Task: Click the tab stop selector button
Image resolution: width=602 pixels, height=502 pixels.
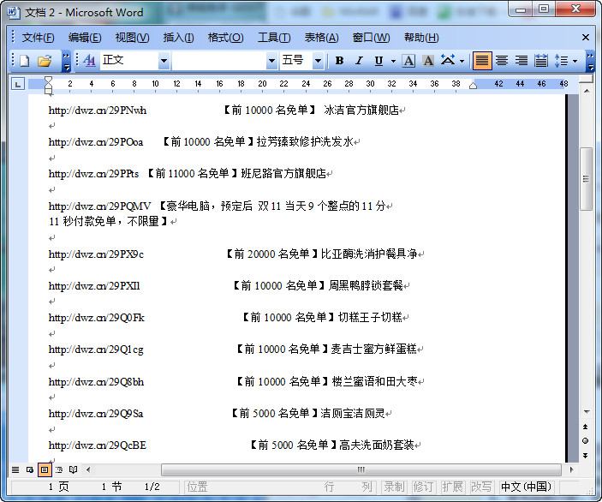Action: tap(18, 84)
